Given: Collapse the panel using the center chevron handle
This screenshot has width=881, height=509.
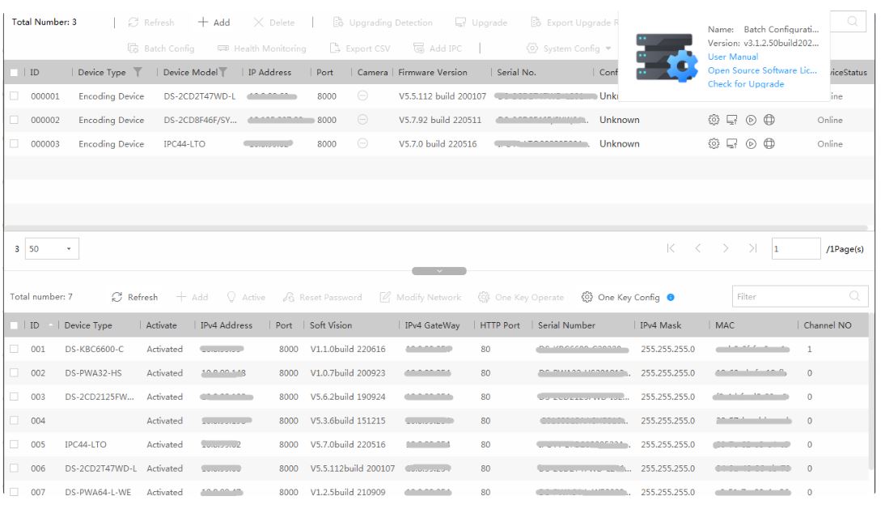Looking at the screenshot, I should (440, 271).
